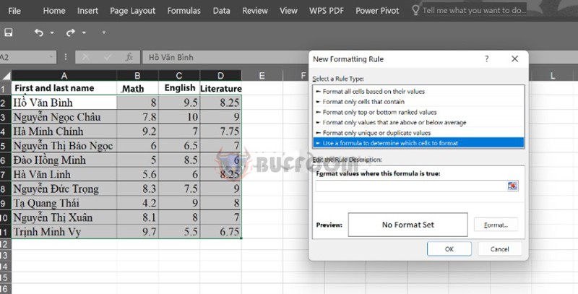Open the Undo history dropdown arrow
The image size is (578, 294).
coord(52,33)
